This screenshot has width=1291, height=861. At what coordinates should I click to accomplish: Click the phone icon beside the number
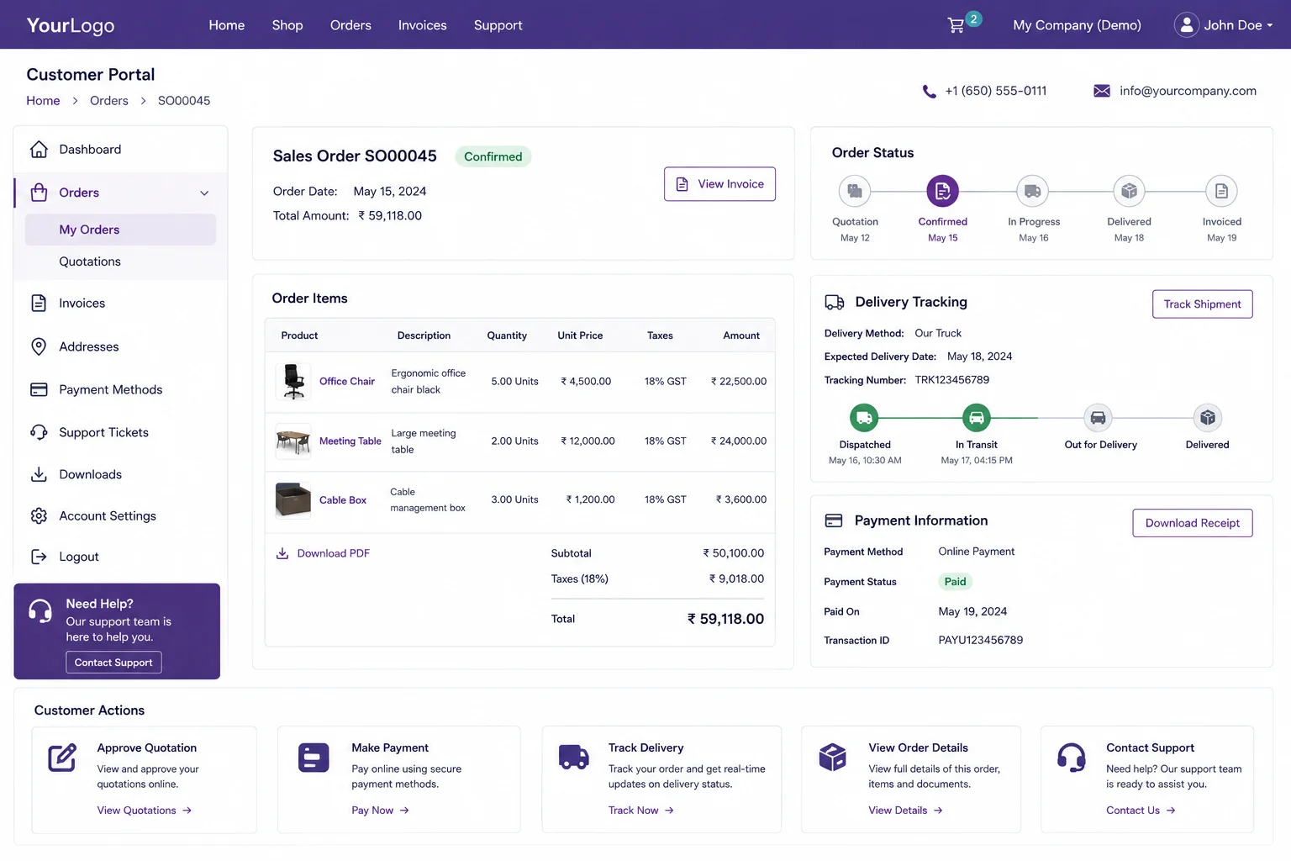pos(929,91)
